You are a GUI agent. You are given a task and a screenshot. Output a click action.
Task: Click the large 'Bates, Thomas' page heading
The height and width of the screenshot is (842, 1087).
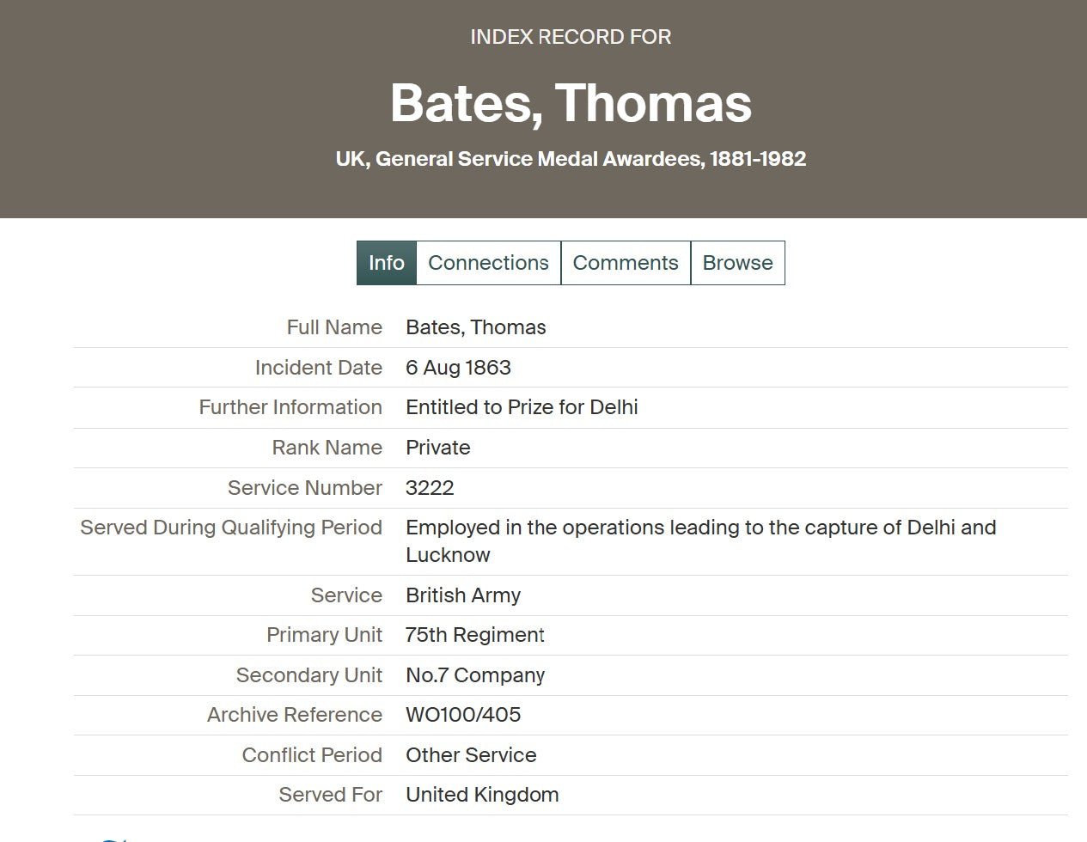click(571, 103)
